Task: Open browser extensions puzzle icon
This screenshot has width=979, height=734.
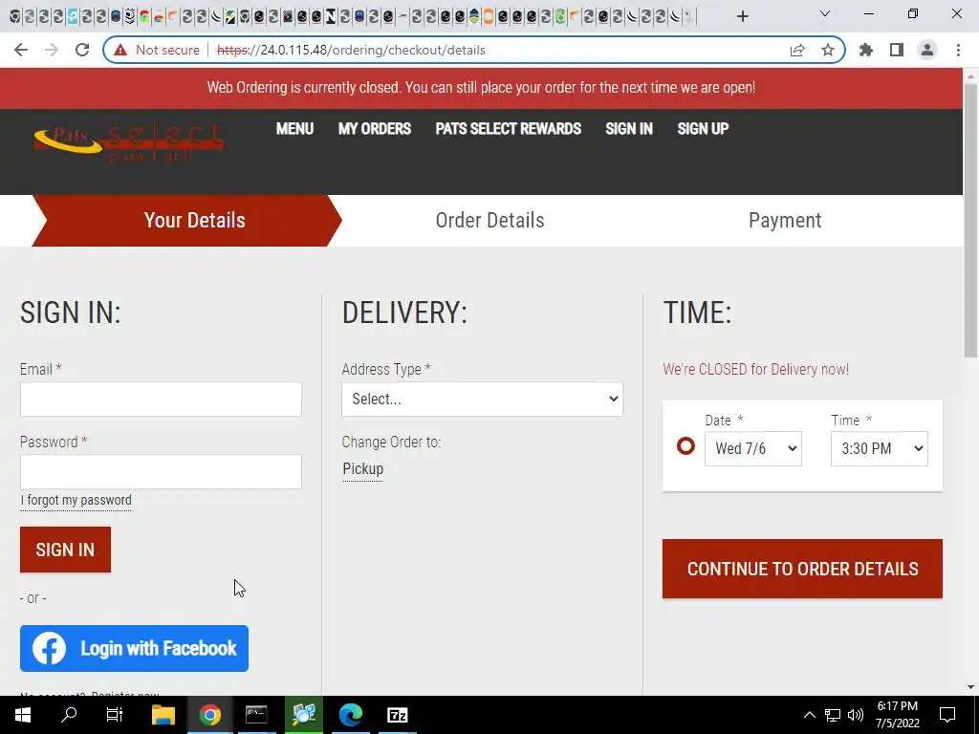Action: pyautogui.click(x=866, y=50)
